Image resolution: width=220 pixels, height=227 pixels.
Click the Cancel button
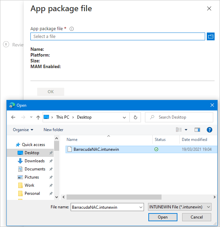click(197, 217)
